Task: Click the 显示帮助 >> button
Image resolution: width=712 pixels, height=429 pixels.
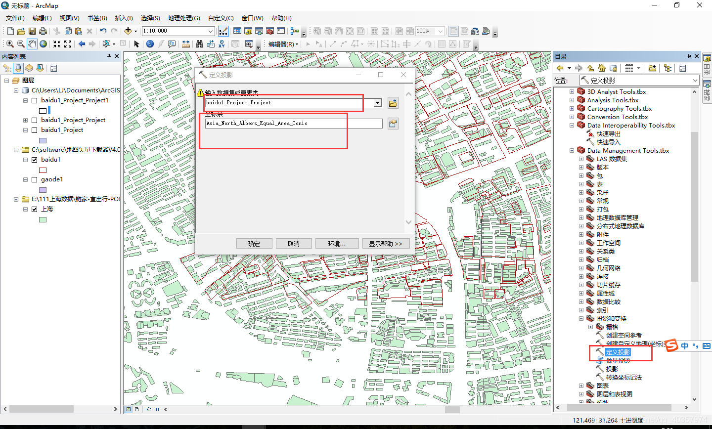Action: tap(386, 244)
